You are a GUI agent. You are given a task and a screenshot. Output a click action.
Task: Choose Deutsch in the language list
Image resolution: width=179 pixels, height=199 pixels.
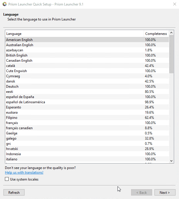pyautogui.click(x=12, y=87)
